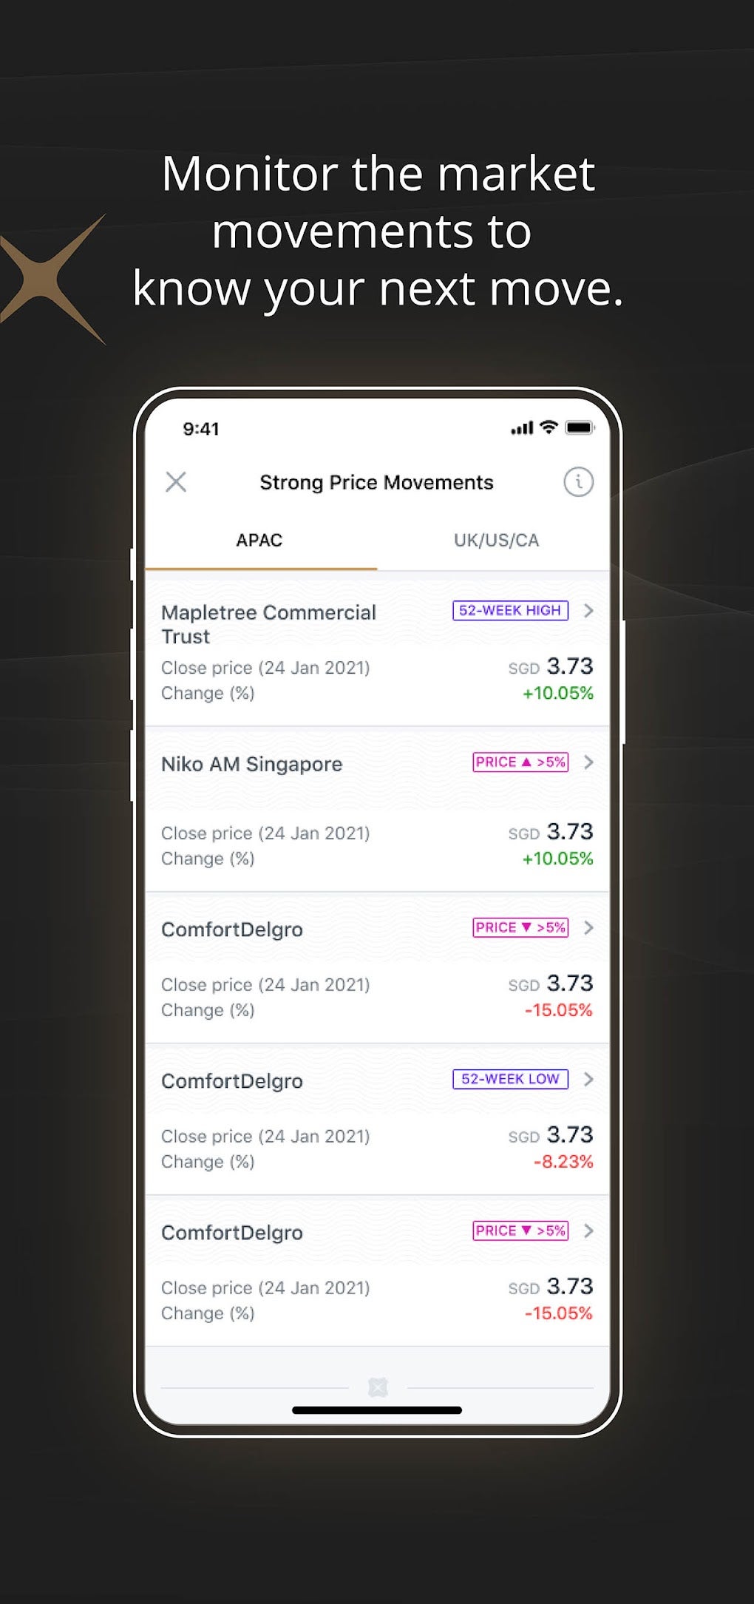The image size is (754, 1604).
Task: Open Niko AM Singapore stock name
Action: tap(251, 764)
